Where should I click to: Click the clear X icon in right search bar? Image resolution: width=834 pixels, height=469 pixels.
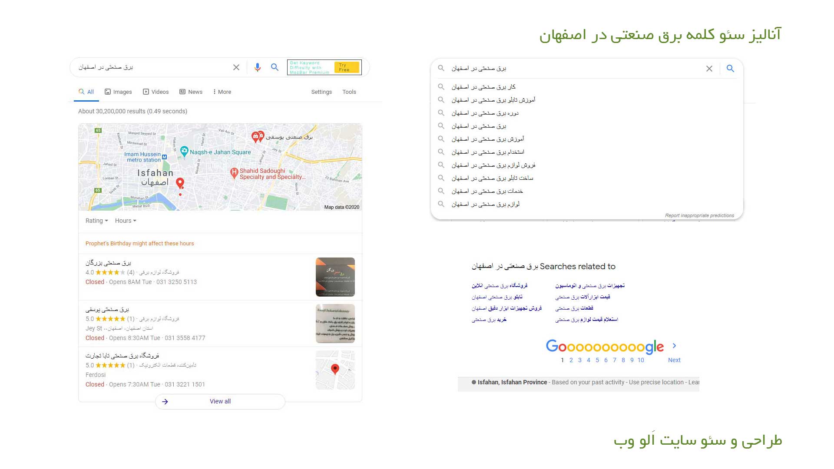710,68
